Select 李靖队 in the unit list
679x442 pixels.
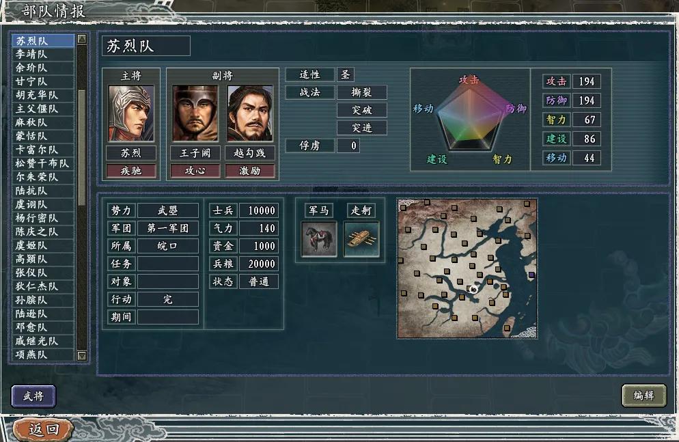(x=43, y=54)
